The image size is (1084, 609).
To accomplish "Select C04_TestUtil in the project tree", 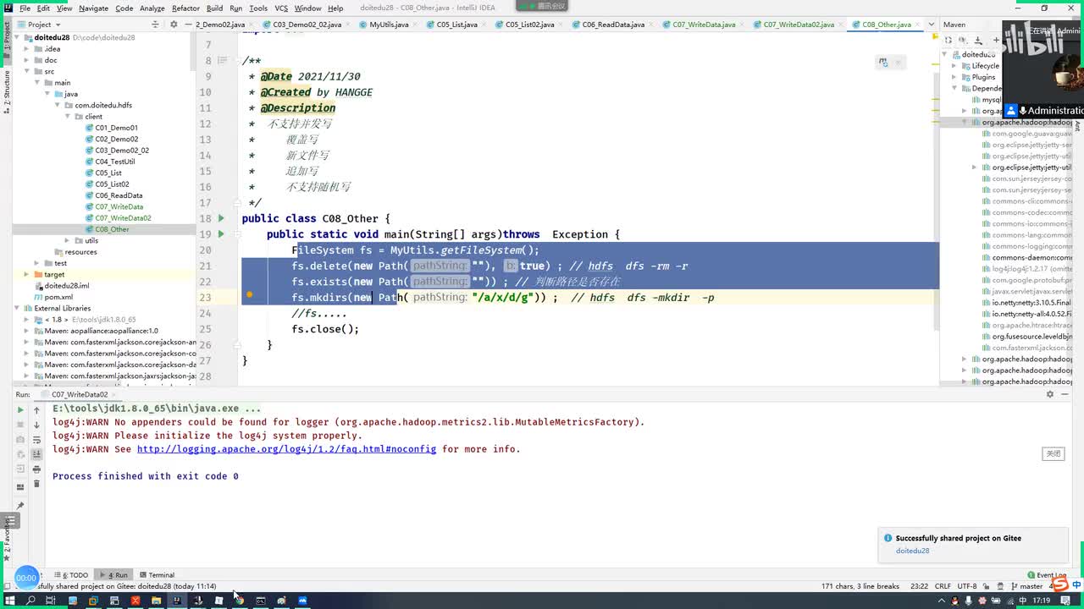I will pos(114,162).
